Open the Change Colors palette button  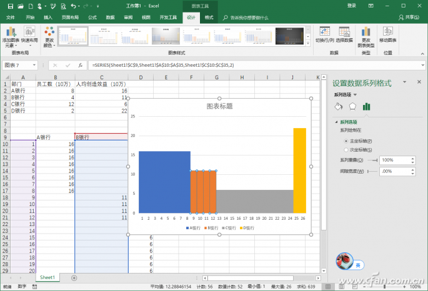click(49, 37)
